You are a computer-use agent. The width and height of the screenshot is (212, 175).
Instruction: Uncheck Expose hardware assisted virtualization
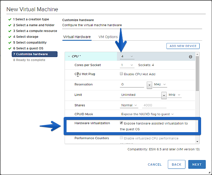pos(121,123)
